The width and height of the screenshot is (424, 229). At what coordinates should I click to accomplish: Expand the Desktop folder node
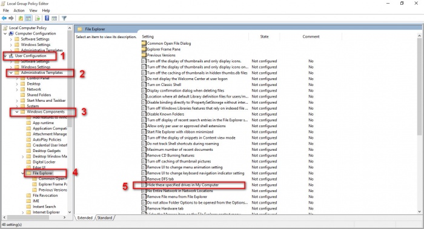(x=17, y=84)
